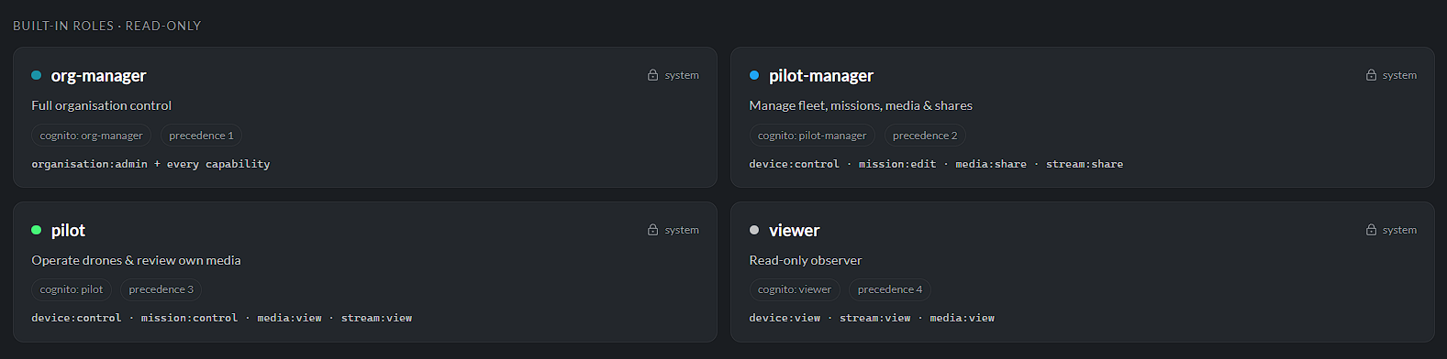
Task: Click the grey dot beside viewer
Action: tap(754, 230)
